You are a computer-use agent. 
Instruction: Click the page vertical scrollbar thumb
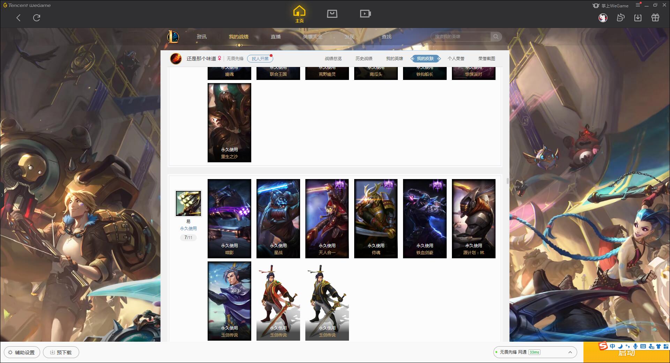tap(507, 181)
